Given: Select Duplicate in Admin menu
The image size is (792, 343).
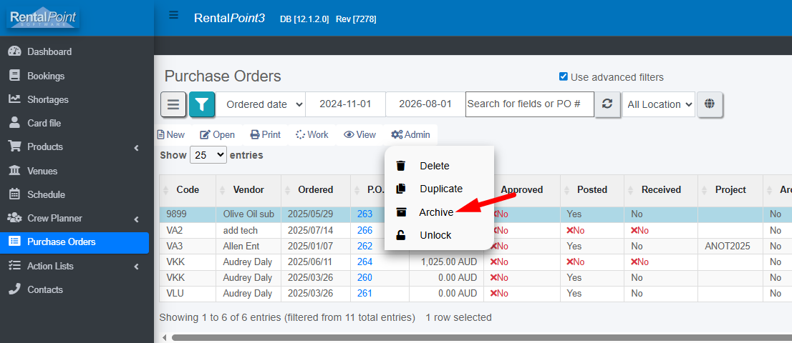Looking at the screenshot, I should (x=441, y=189).
